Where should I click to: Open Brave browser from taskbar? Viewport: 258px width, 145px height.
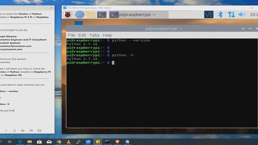point(117,142)
